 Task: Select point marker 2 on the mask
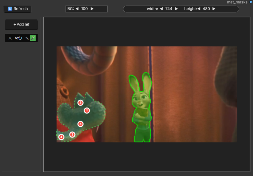coord(80,103)
